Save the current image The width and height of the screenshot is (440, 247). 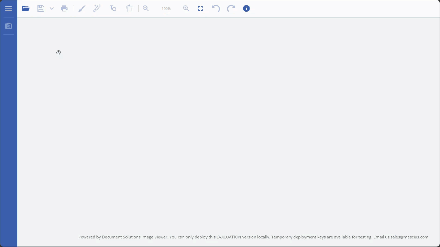41,9
